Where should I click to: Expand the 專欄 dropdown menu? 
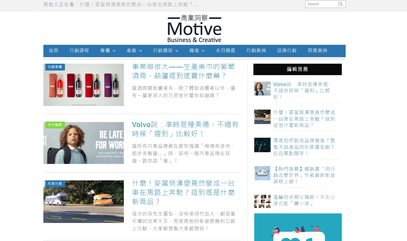coord(108,51)
